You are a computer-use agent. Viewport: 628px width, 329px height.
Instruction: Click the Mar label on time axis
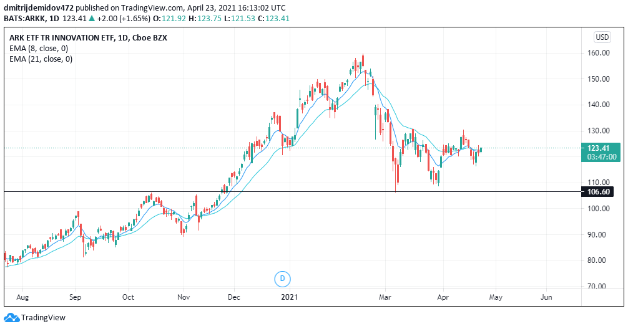(x=385, y=297)
